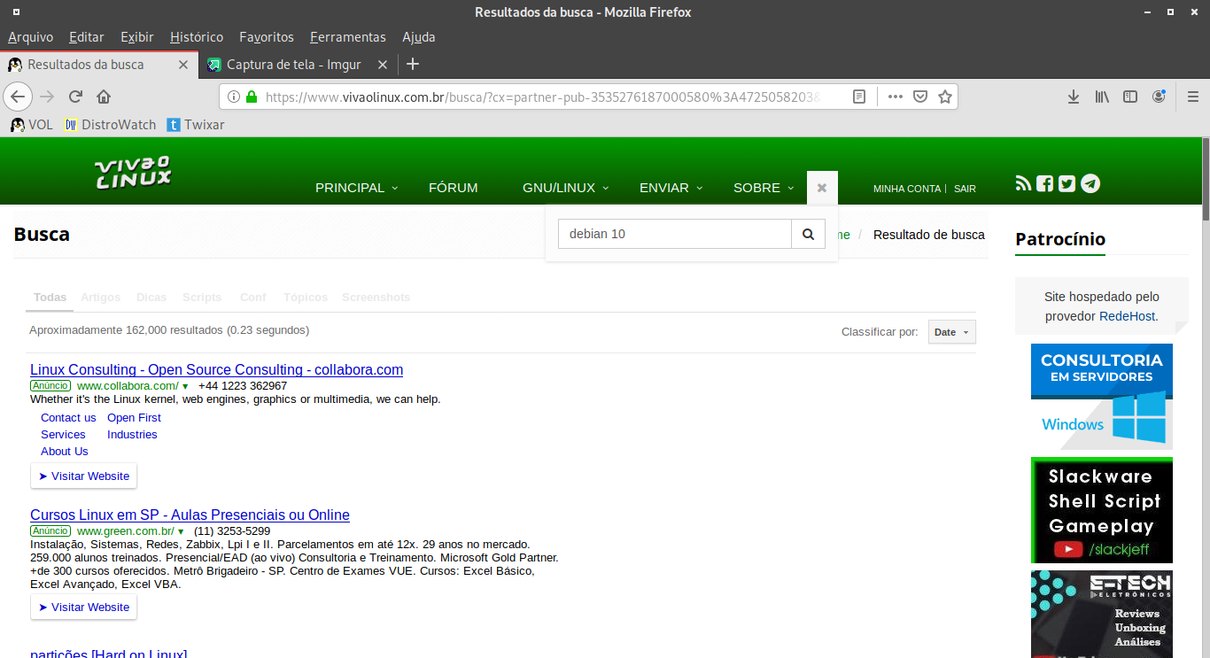This screenshot has width=1210, height=658.
Task: Expand the ENVIAR navigation menu
Action: [x=671, y=188]
